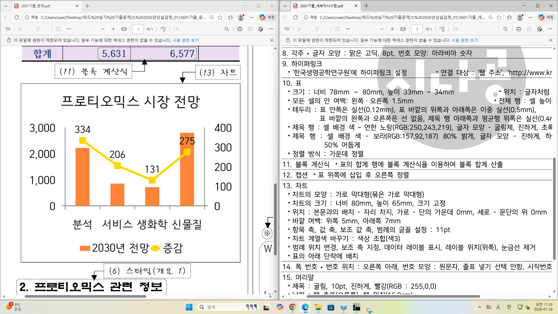Rotate the right PDF document
This screenshot has width=558, height=314.
442,29
